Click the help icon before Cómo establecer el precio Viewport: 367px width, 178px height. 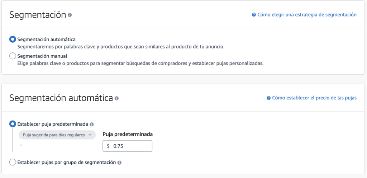tap(268, 98)
